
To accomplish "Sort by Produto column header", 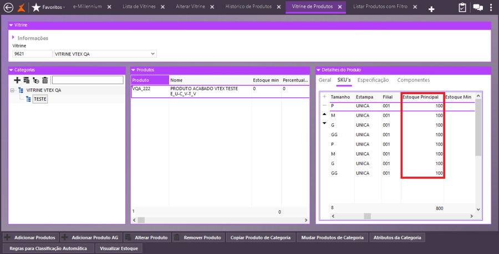I will click(x=150, y=80).
